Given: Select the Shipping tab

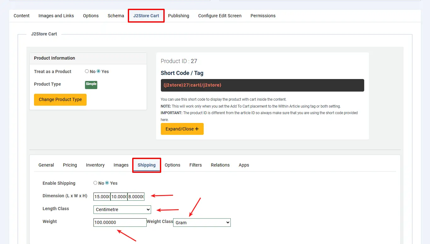Looking at the screenshot, I should (147, 165).
